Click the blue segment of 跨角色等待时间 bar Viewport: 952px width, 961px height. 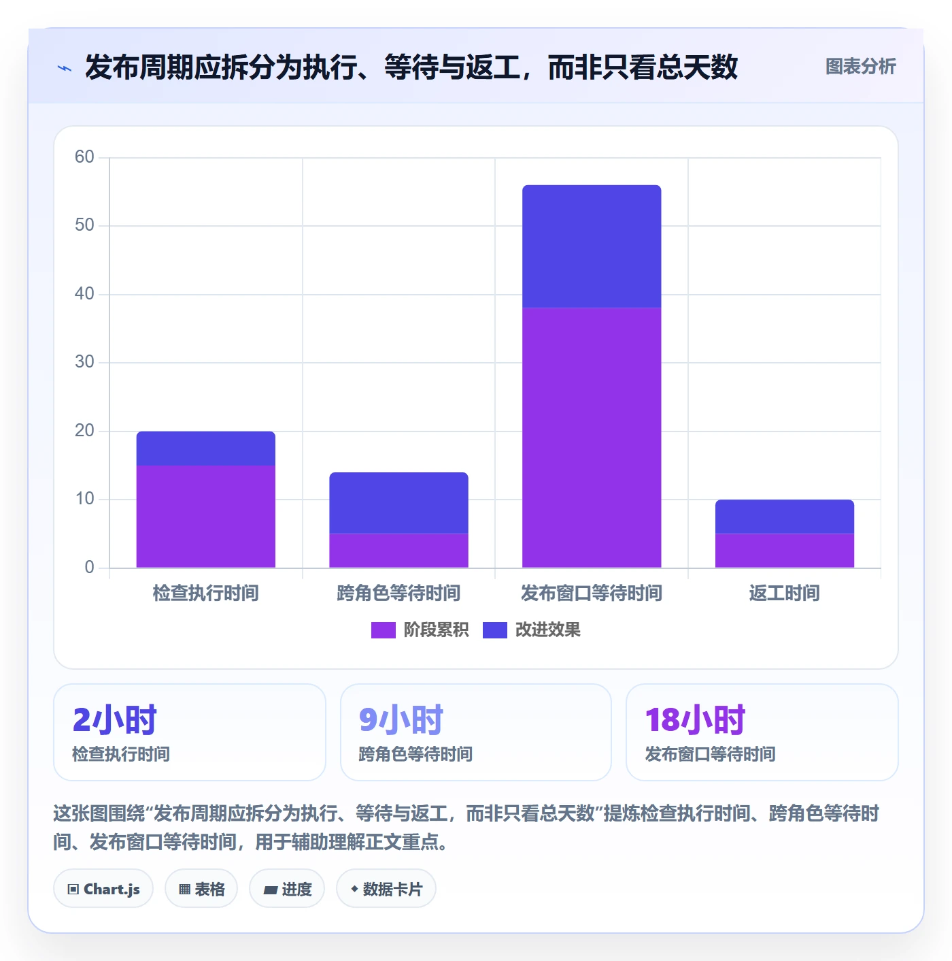(399, 503)
